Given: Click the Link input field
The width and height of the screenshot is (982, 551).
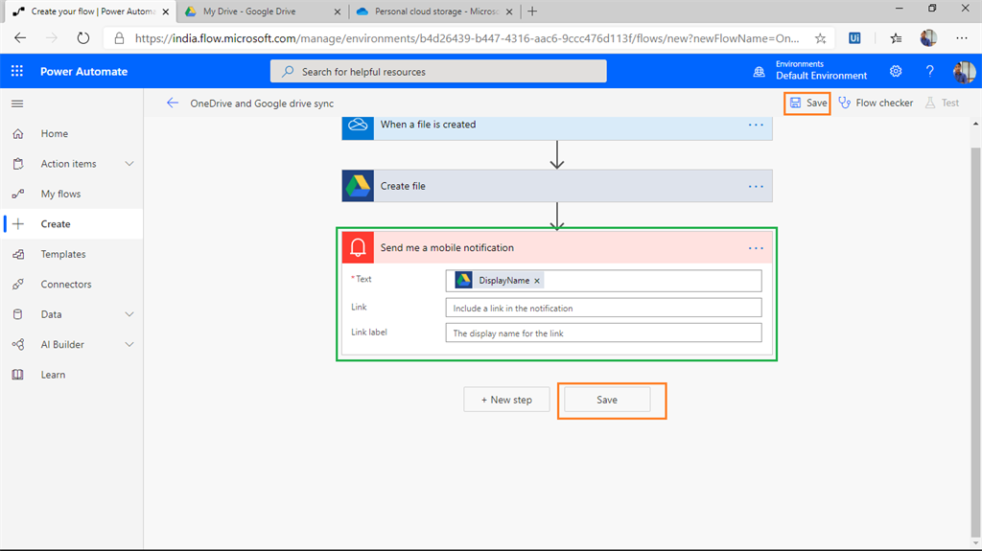Looking at the screenshot, I should pos(603,308).
